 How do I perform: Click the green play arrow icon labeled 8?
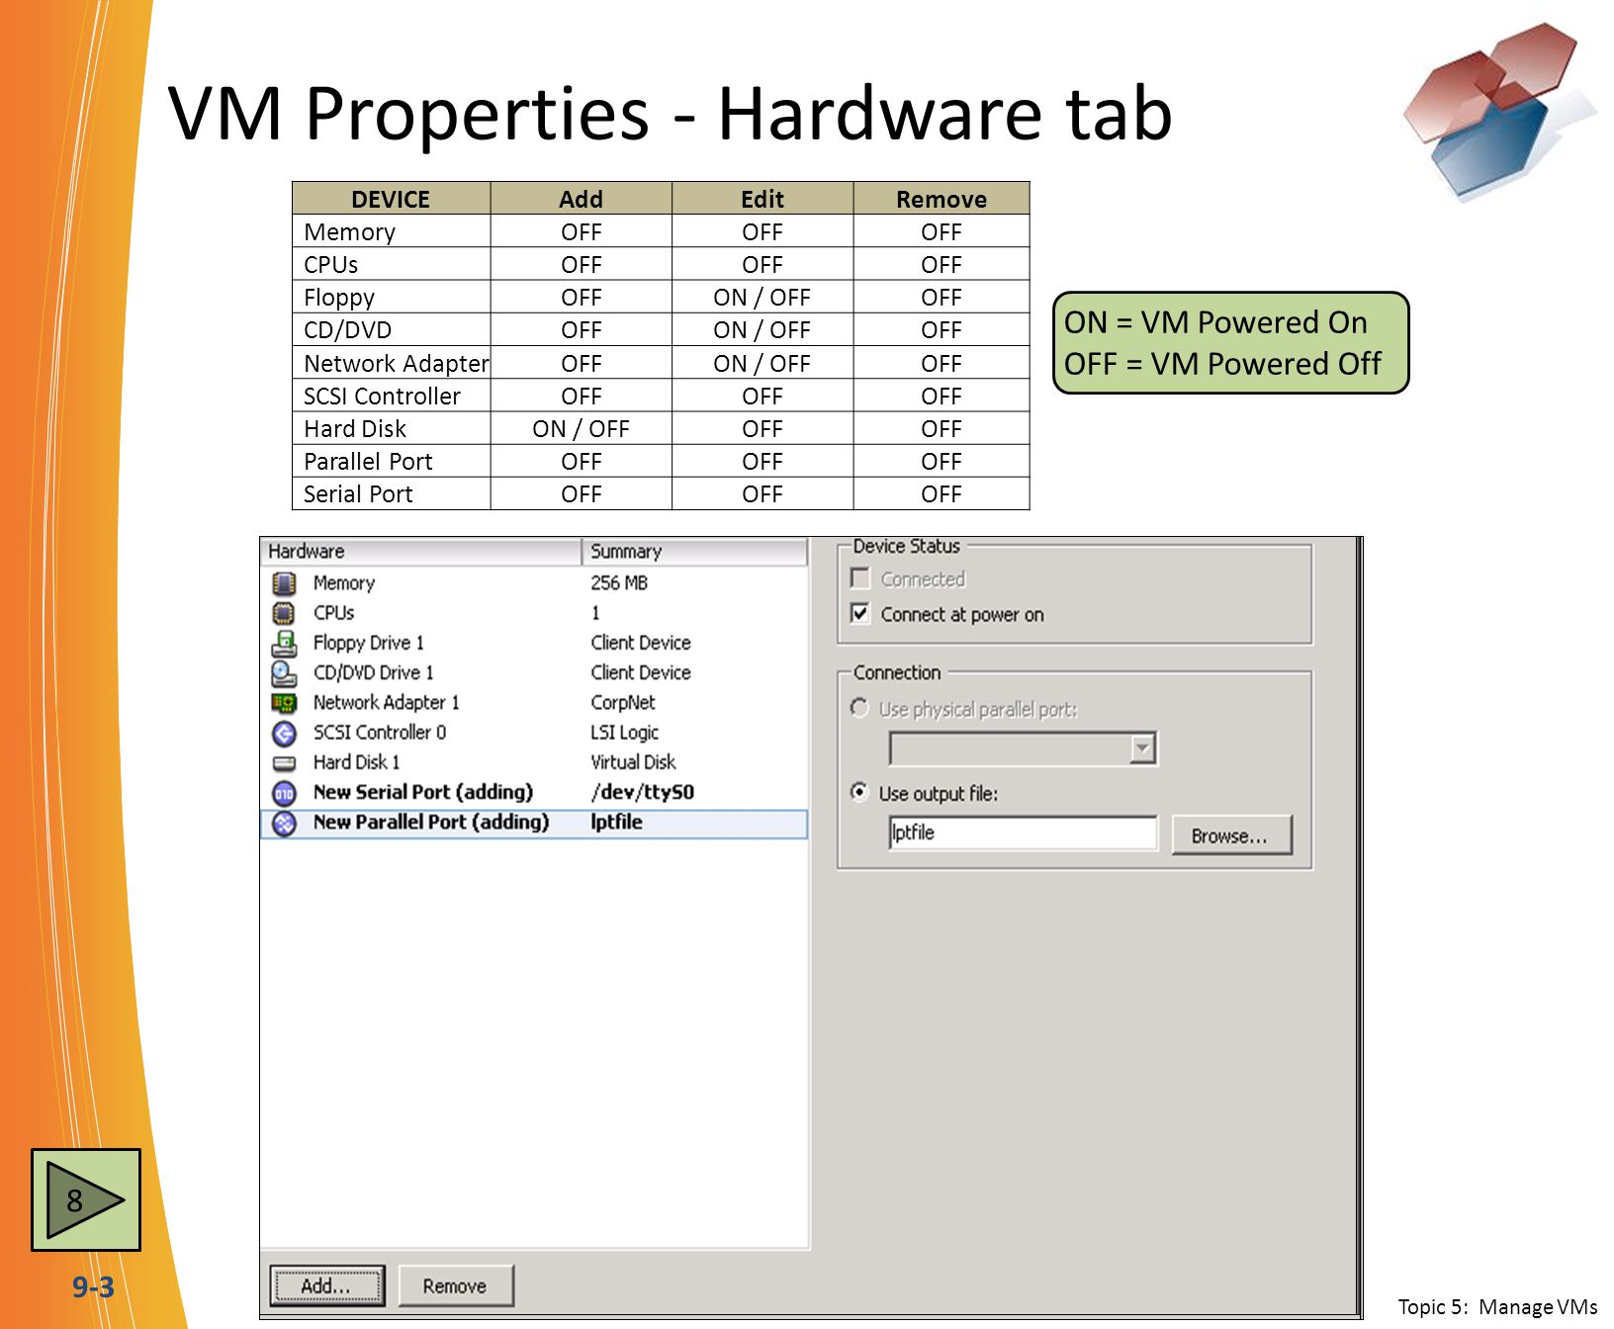point(86,1199)
